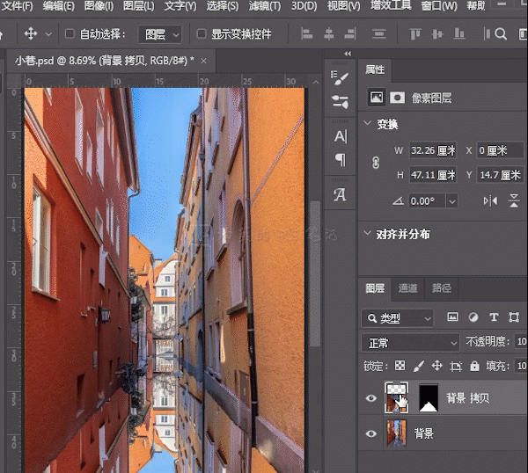The image size is (528, 473).
Task: Close the 小巷.psd document tab
Action: 203,61
